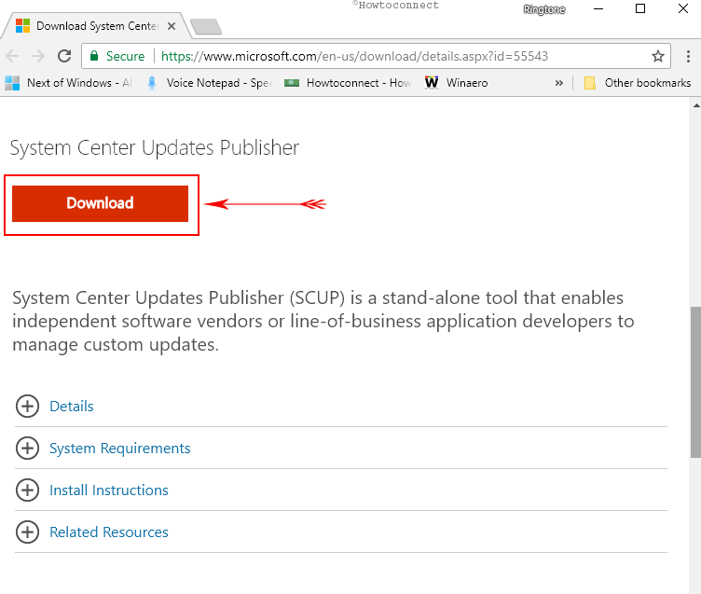Screen dimensions: 701x594
Task: Reload the page with the refresh icon
Action: click(x=64, y=56)
